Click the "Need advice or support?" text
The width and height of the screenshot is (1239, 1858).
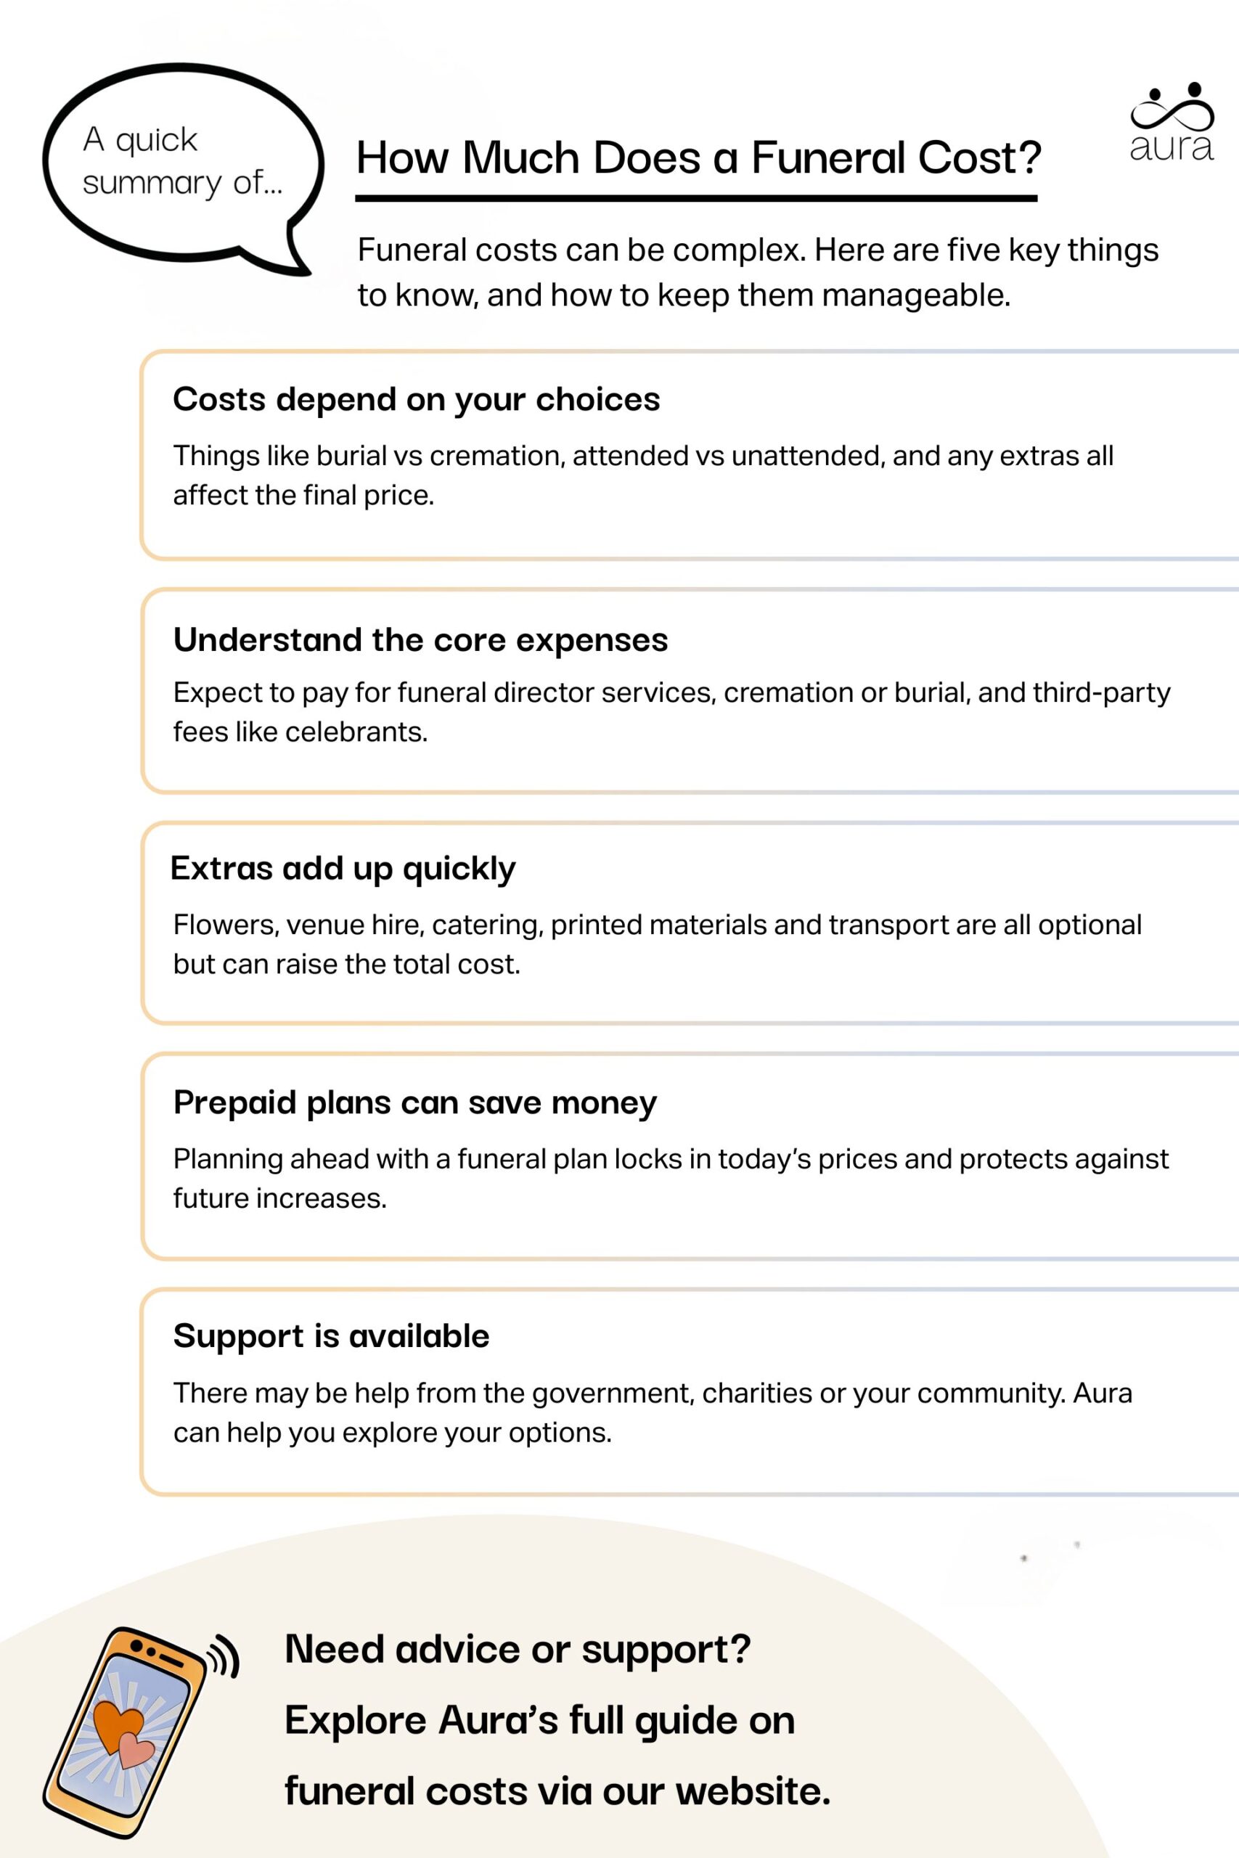pyautogui.click(x=518, y=1650)
